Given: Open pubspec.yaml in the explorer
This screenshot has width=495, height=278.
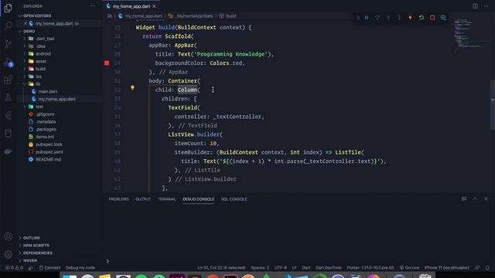Looking at the screenshot, I should pos(49,152).
